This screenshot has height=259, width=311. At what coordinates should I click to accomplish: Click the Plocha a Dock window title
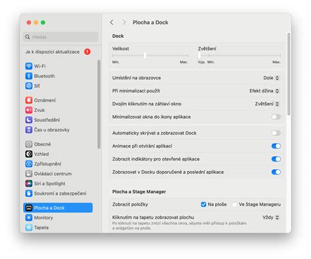pyautogui.click(x=150, y=22)
